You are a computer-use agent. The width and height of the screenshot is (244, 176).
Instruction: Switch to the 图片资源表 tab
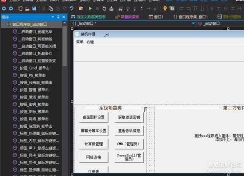tap(229, 17)
